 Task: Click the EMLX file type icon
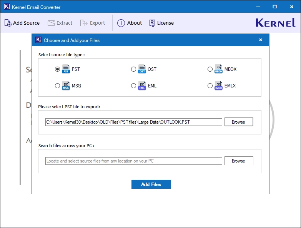pos(218,86)
